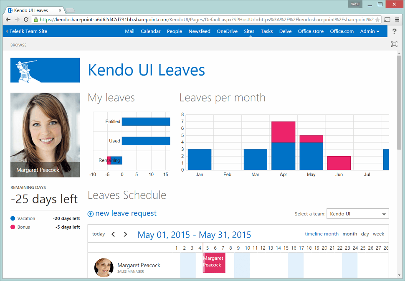Jump to today in the scheduler

99,234
